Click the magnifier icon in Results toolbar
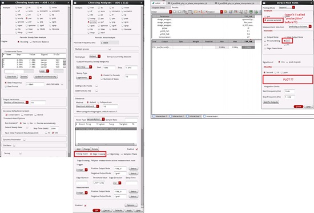This screenshot has height=213, width=314. click(241, 12)
